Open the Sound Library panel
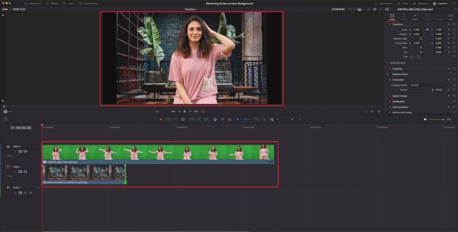Screen dimensions: 458x232 pos(88,3)
